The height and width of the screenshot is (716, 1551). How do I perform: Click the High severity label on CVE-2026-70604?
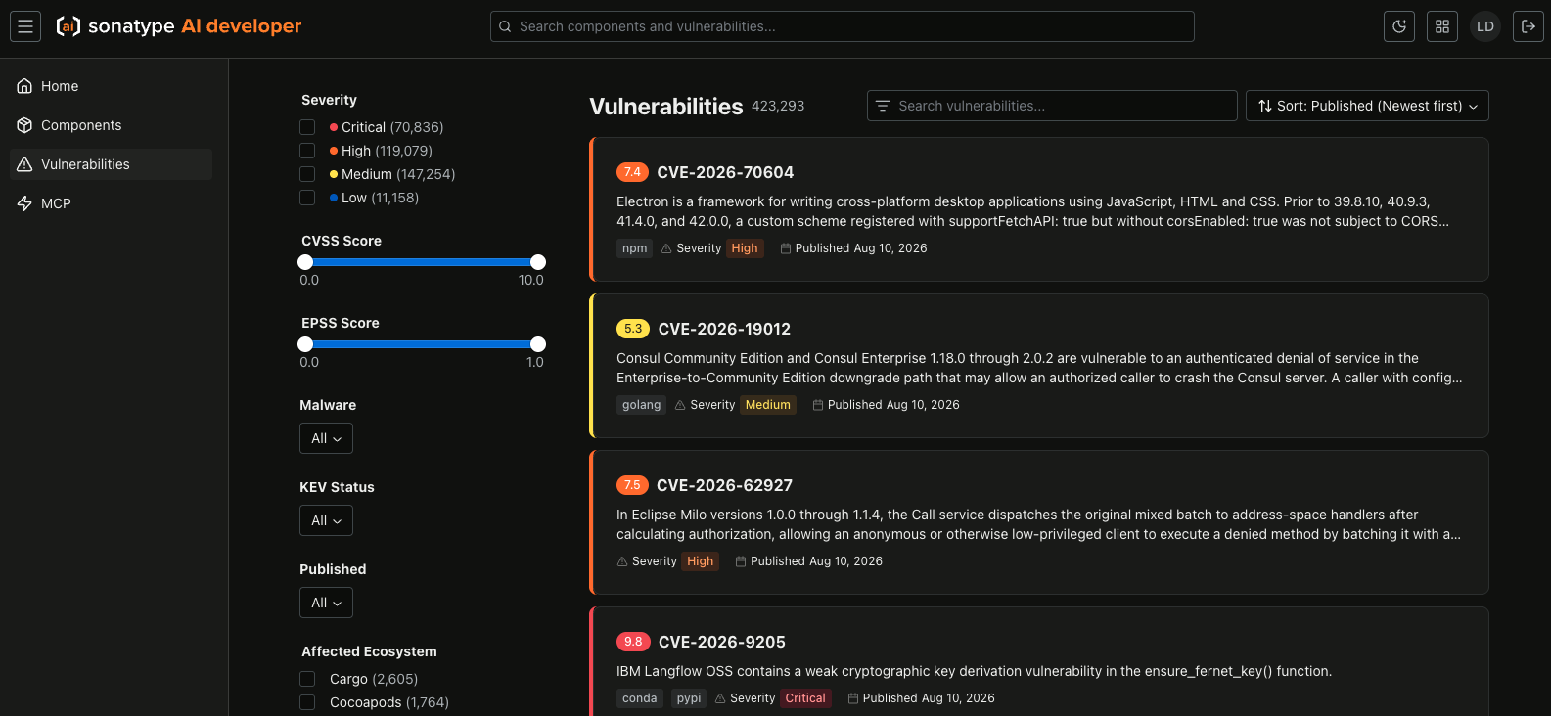[745, 248]
